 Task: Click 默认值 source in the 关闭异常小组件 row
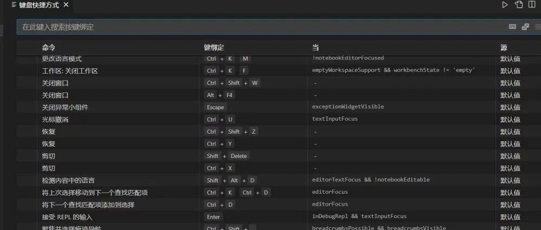[510, 107]
